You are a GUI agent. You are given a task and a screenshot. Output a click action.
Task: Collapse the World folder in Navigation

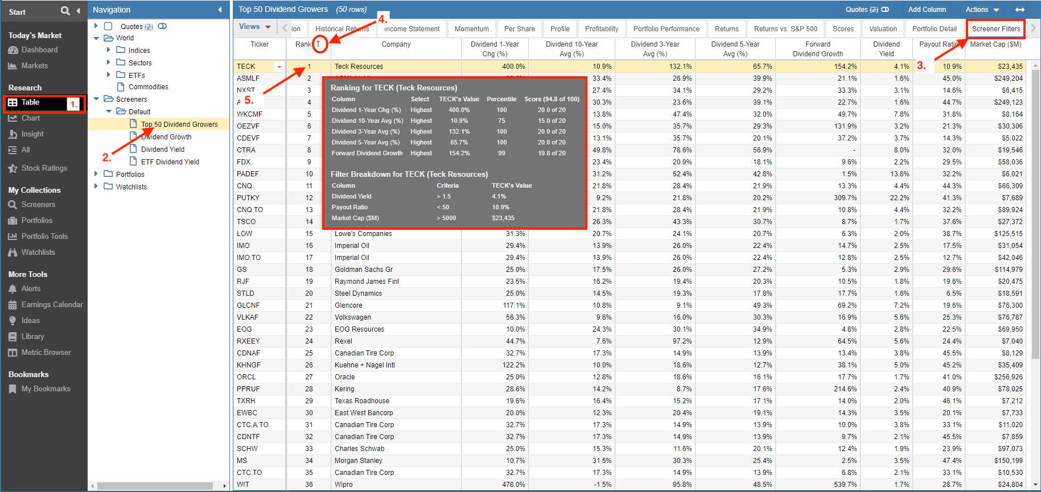[x=96, y=38]
